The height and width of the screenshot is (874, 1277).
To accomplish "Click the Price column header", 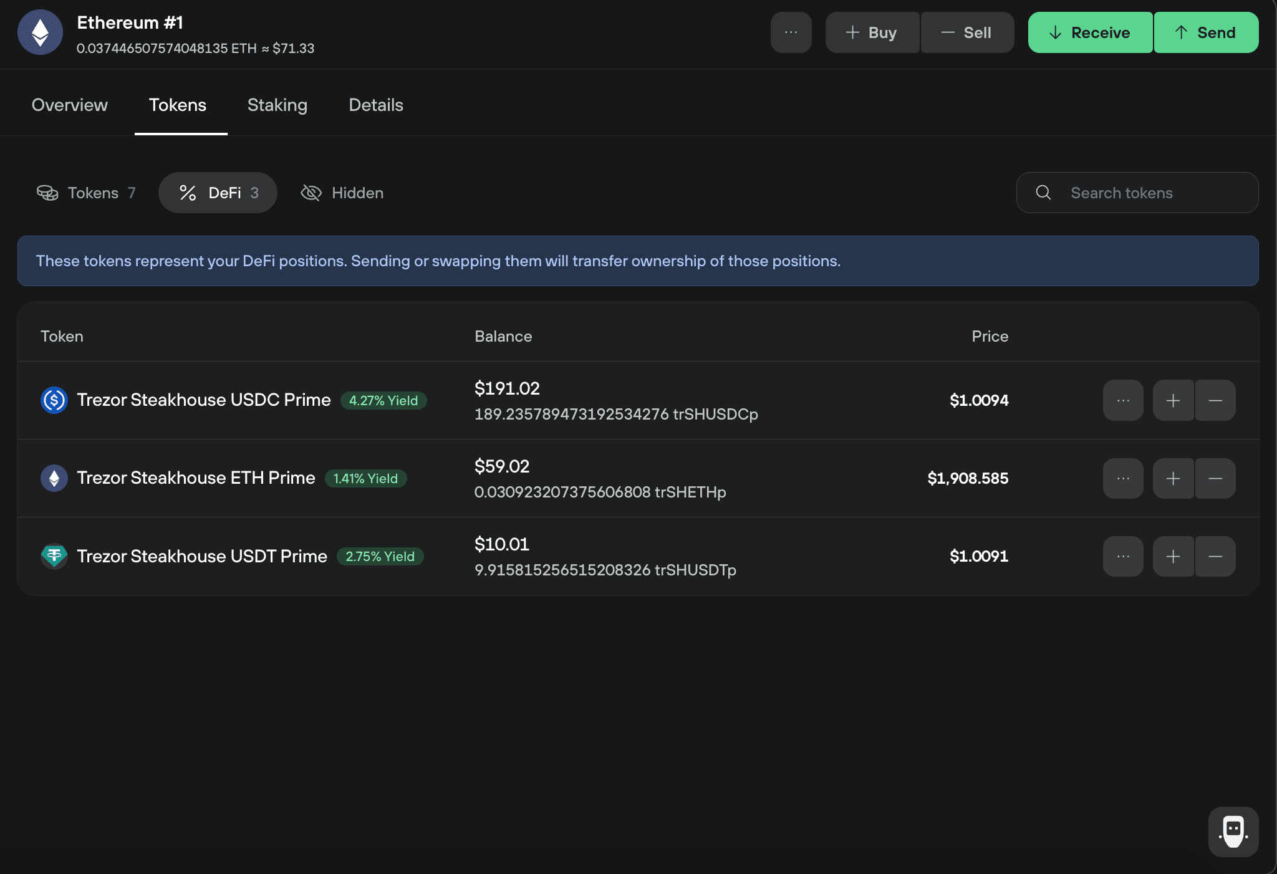I will click(x=990, y=336).
